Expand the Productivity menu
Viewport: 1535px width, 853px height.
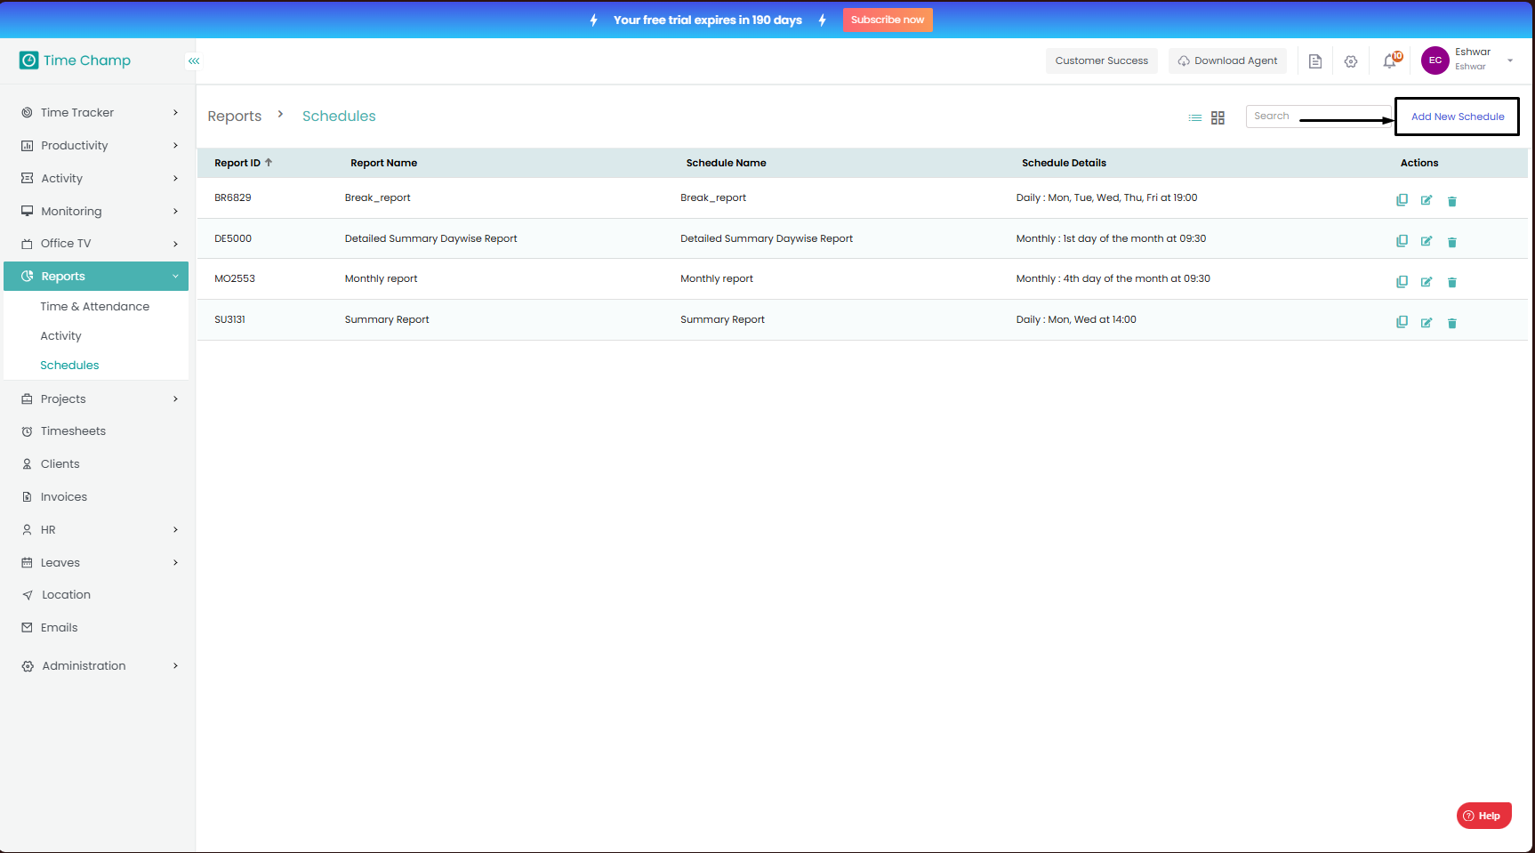click(175, 145)
